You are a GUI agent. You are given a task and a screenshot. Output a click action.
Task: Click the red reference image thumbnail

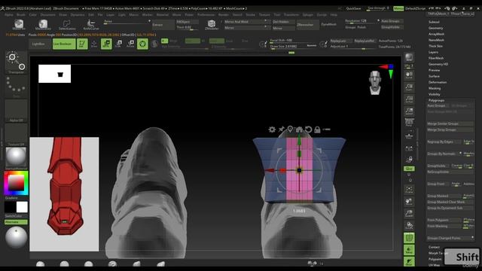[64, 194]
